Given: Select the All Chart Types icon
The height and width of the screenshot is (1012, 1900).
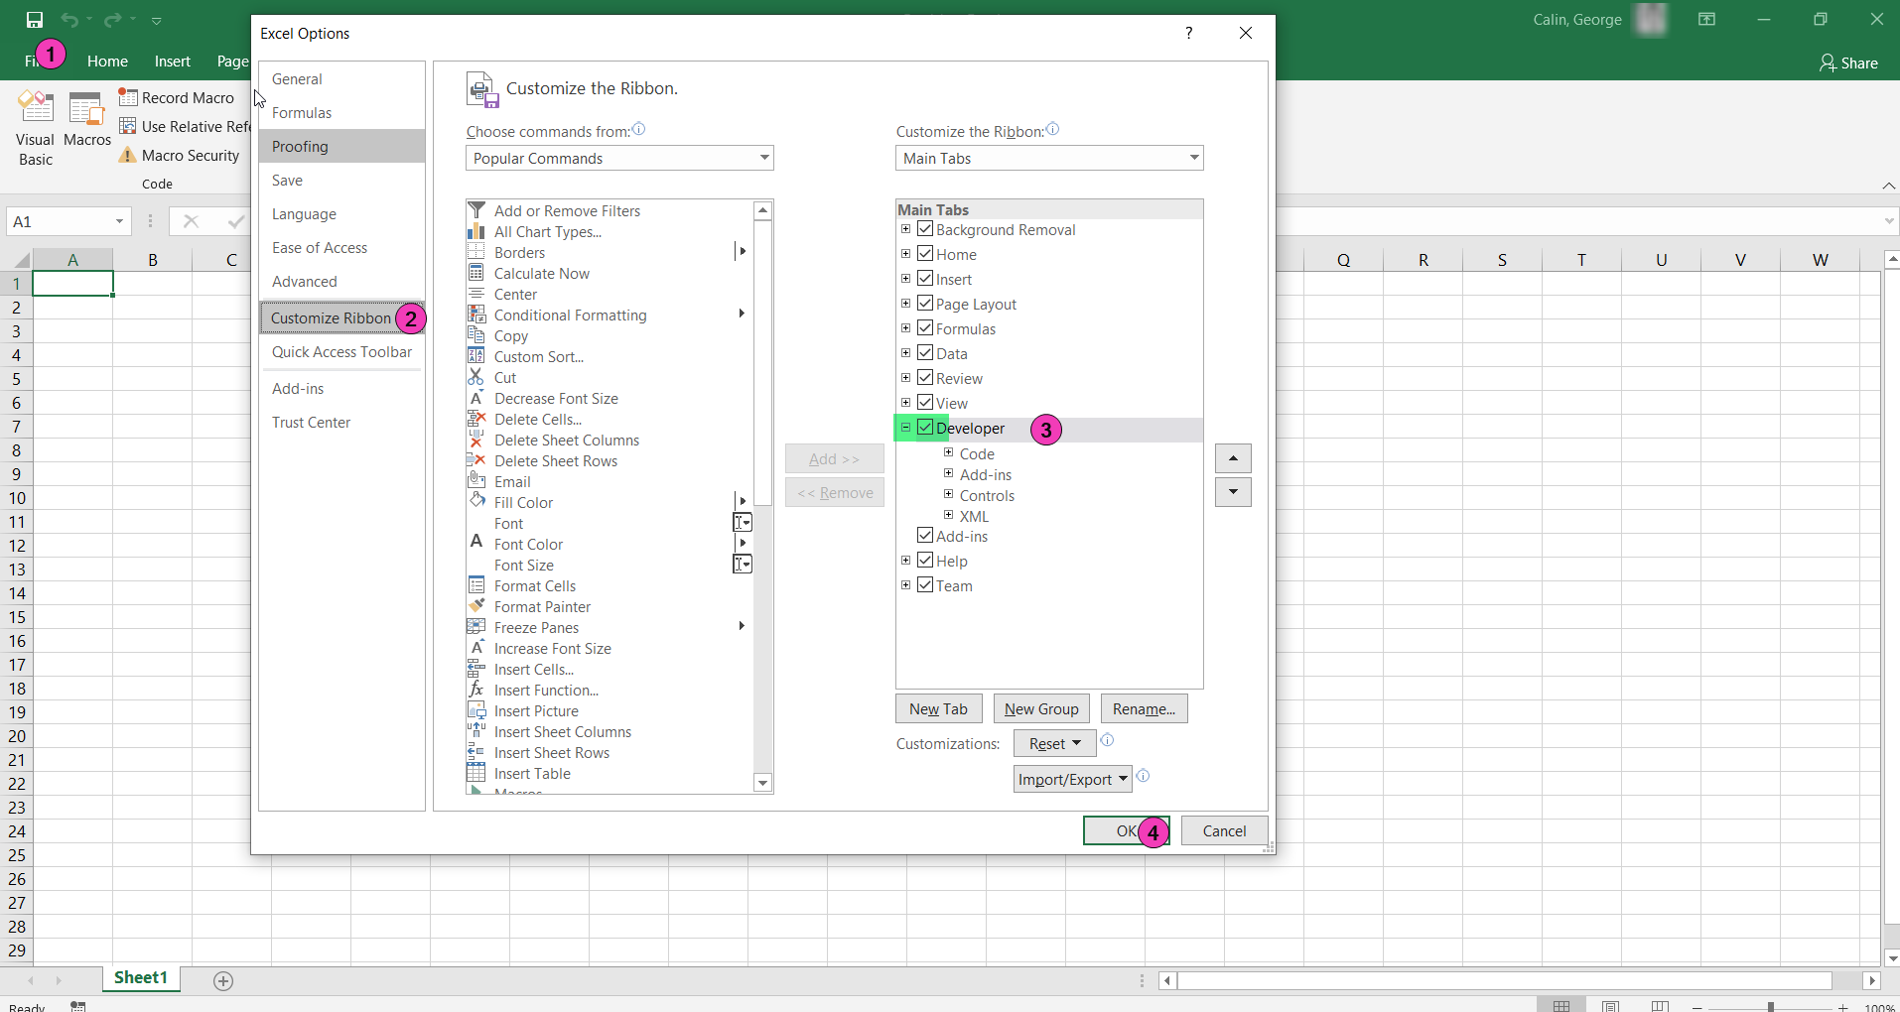Looking at the screenshot, I should [x=476, y=231].
